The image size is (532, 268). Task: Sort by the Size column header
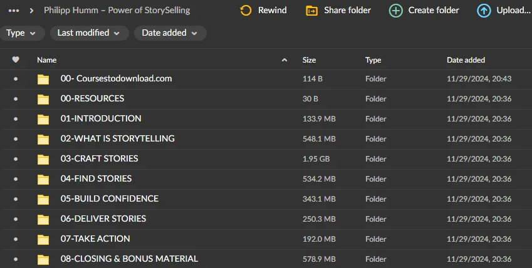click(309, 60)
